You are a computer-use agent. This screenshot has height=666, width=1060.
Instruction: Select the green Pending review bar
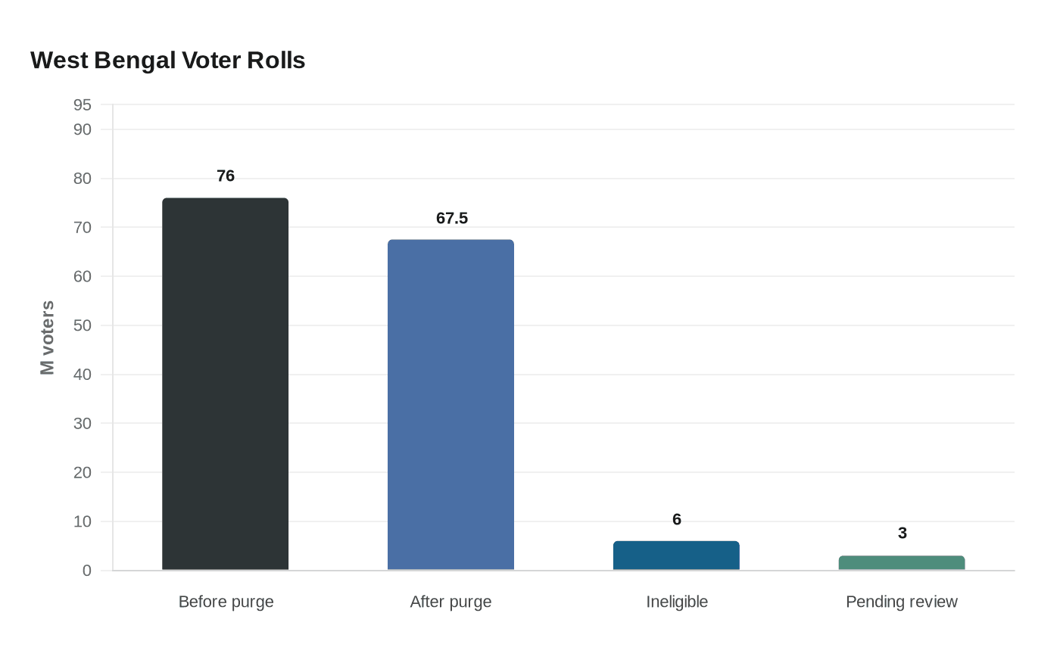901,563
